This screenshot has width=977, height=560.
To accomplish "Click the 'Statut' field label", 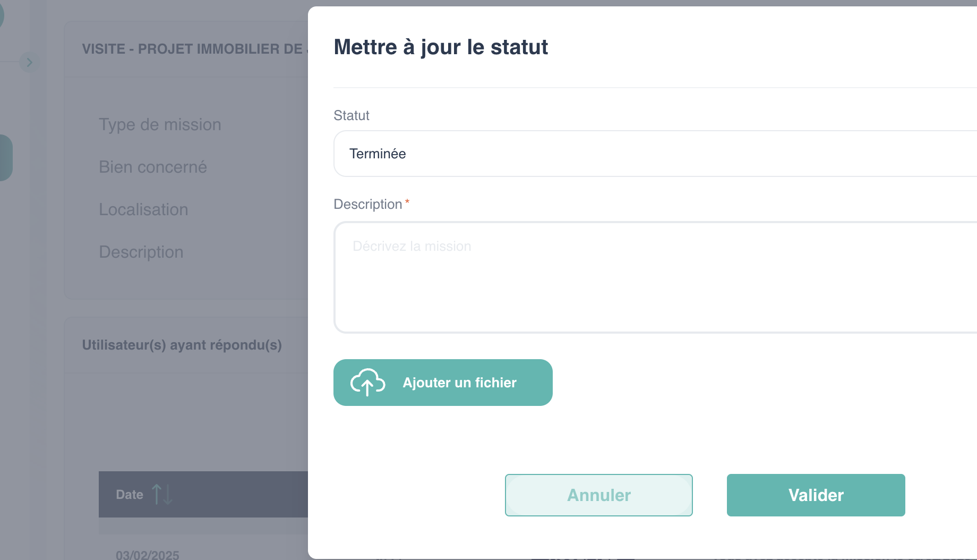I will click(x=352, y=115).
